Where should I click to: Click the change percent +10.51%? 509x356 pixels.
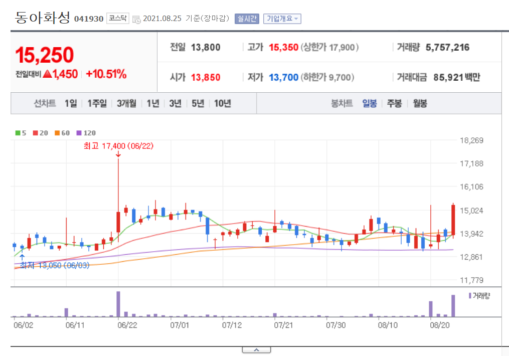click(106, 74)
